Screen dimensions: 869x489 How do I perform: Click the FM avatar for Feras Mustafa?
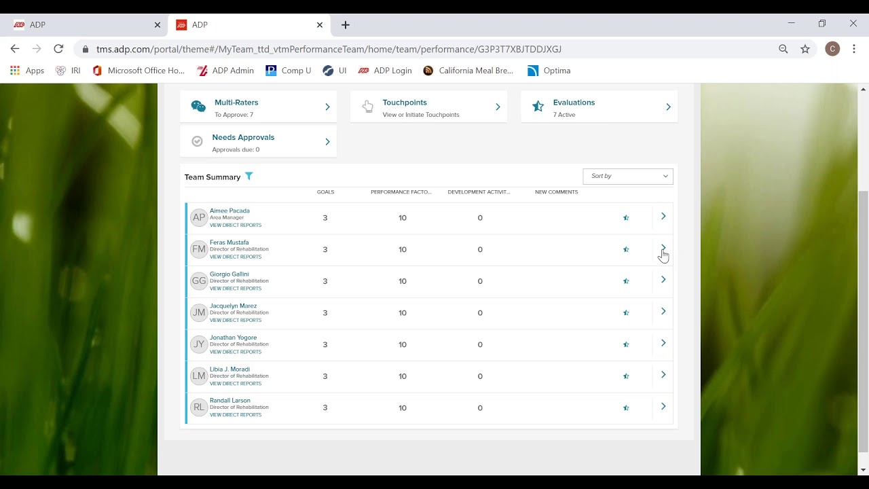click(199, 249)
